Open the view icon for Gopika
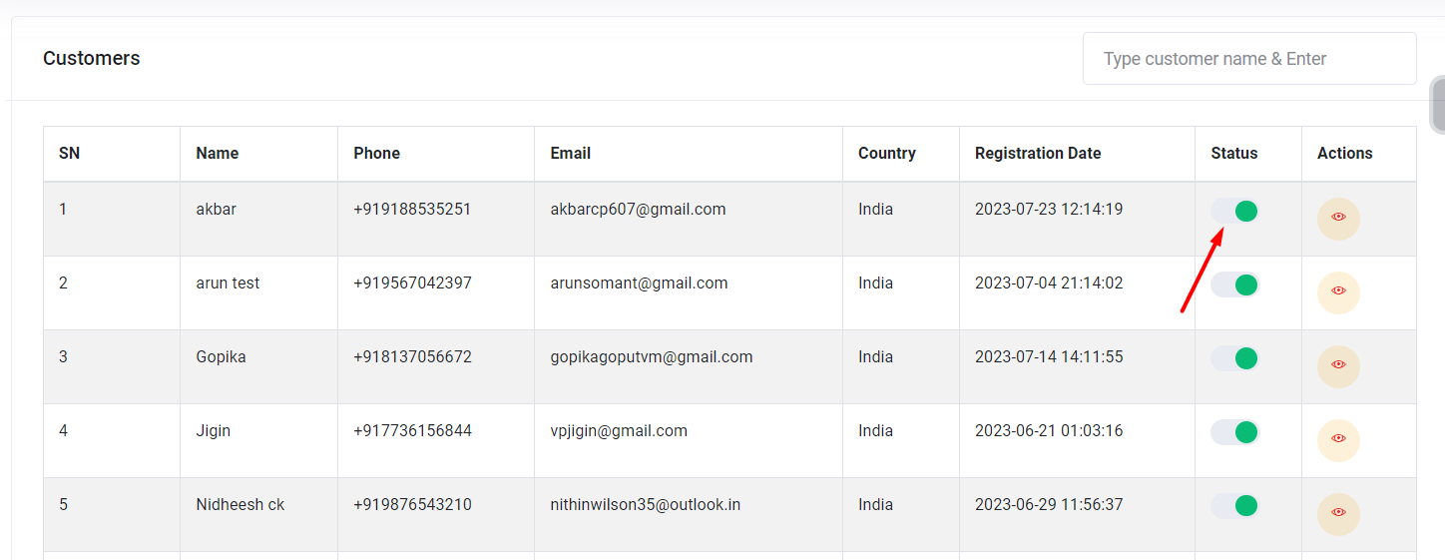The image size is (1445, 560). 1338,366
